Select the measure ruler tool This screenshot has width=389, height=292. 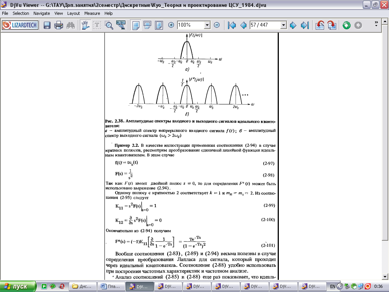(x=121, y=25)
